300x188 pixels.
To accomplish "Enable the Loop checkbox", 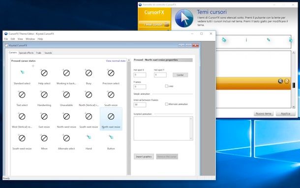I will 166,86.
